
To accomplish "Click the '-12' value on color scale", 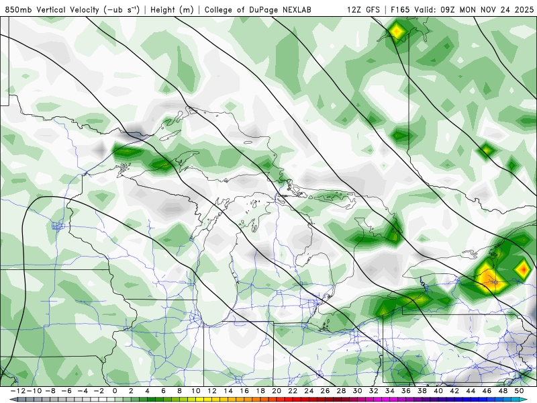I will (x=18, y=391).
